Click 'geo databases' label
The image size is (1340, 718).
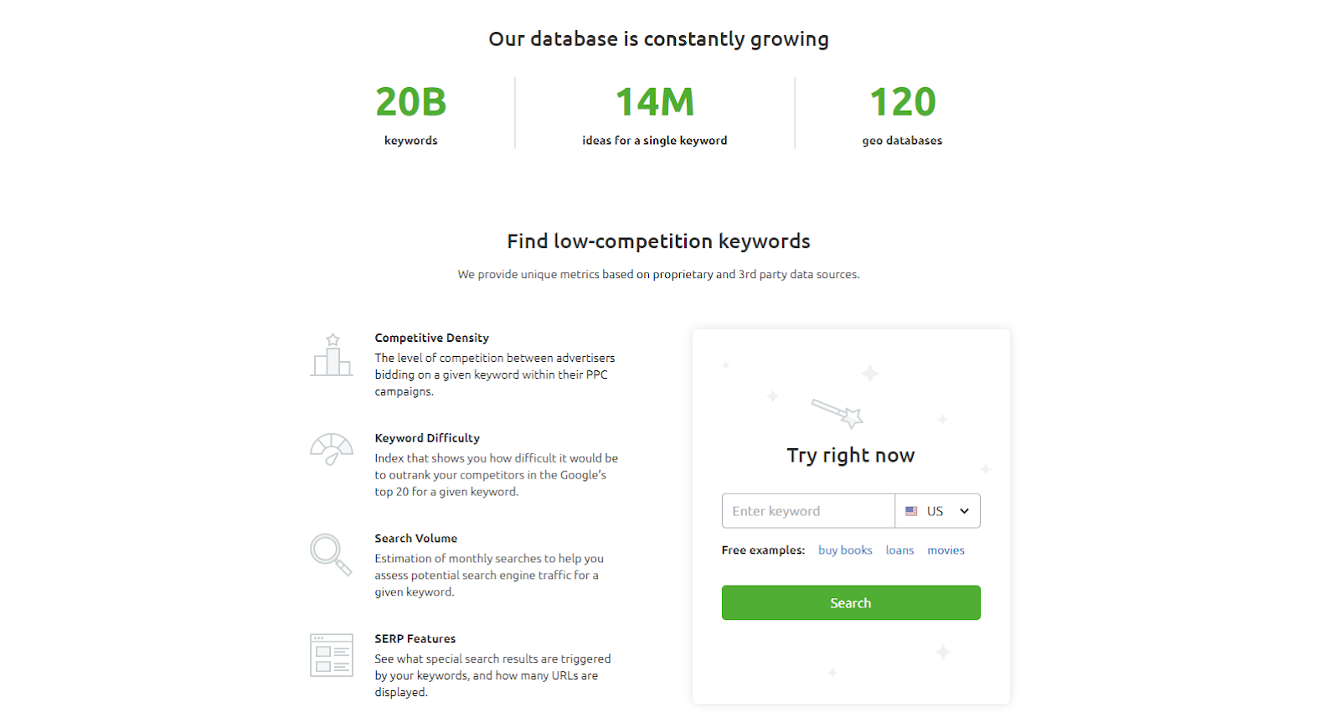[x=902, y=141]
